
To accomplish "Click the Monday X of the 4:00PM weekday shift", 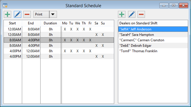I will (65, 51).
